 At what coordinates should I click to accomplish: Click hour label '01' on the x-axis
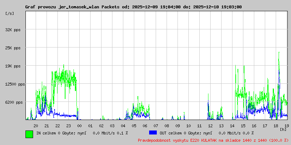(x=90, y=126)
